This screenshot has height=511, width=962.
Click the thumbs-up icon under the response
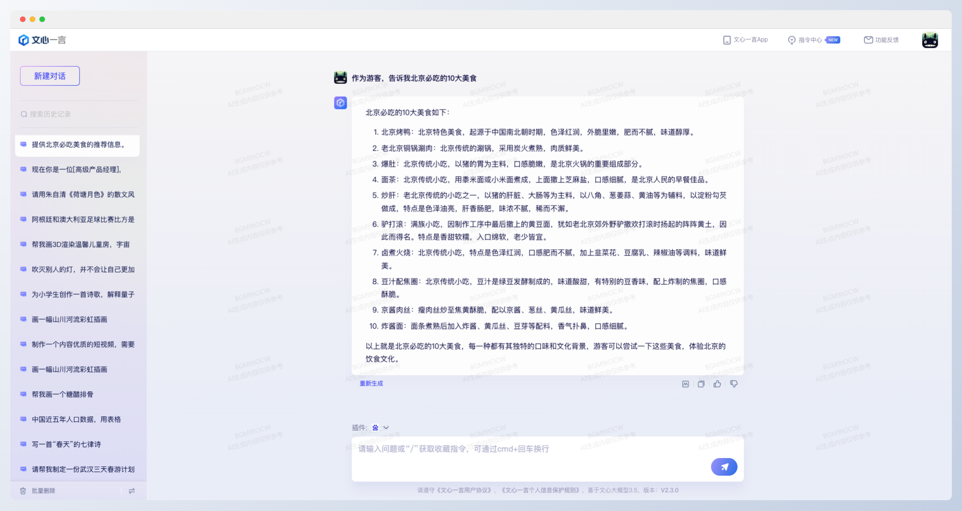[717, 384]
